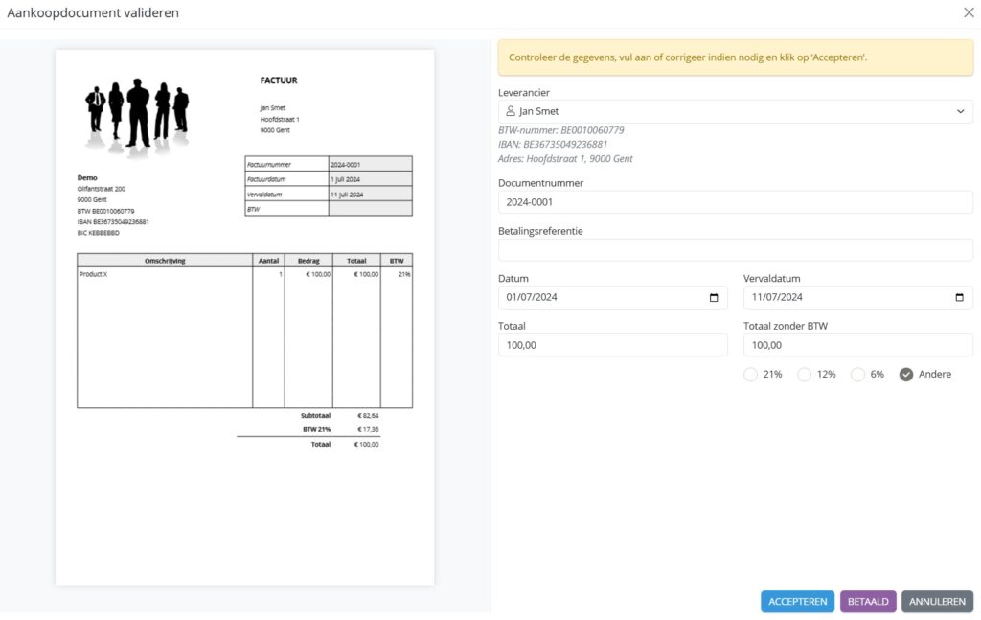Close the Aankoopdocument valideren dialog
The width and height of the screenshot is (981, 620).
[968, 12]
